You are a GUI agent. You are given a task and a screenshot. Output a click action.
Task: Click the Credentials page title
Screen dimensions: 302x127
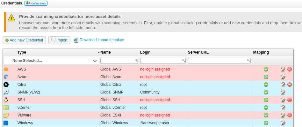tap(11, 3)
